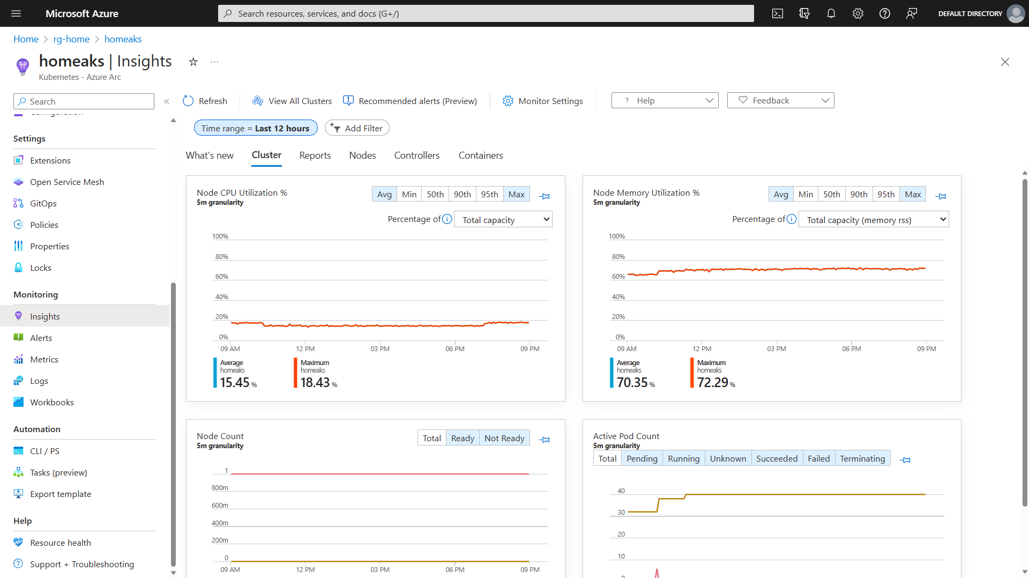Viewport: 1029px width, 579px height.
Task: Toggle 50th percentile on CPU chart
Action: click(x=435, y=194)
